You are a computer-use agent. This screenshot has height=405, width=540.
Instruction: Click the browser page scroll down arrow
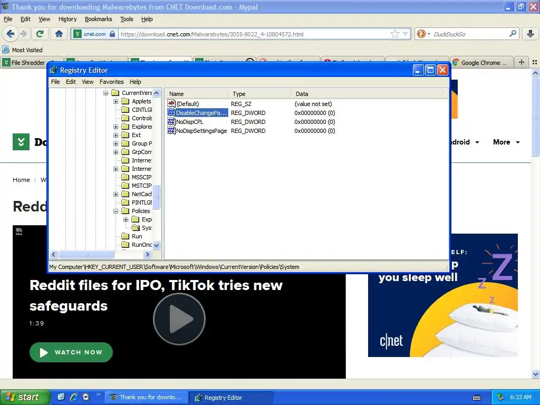(x=535, y=374)
